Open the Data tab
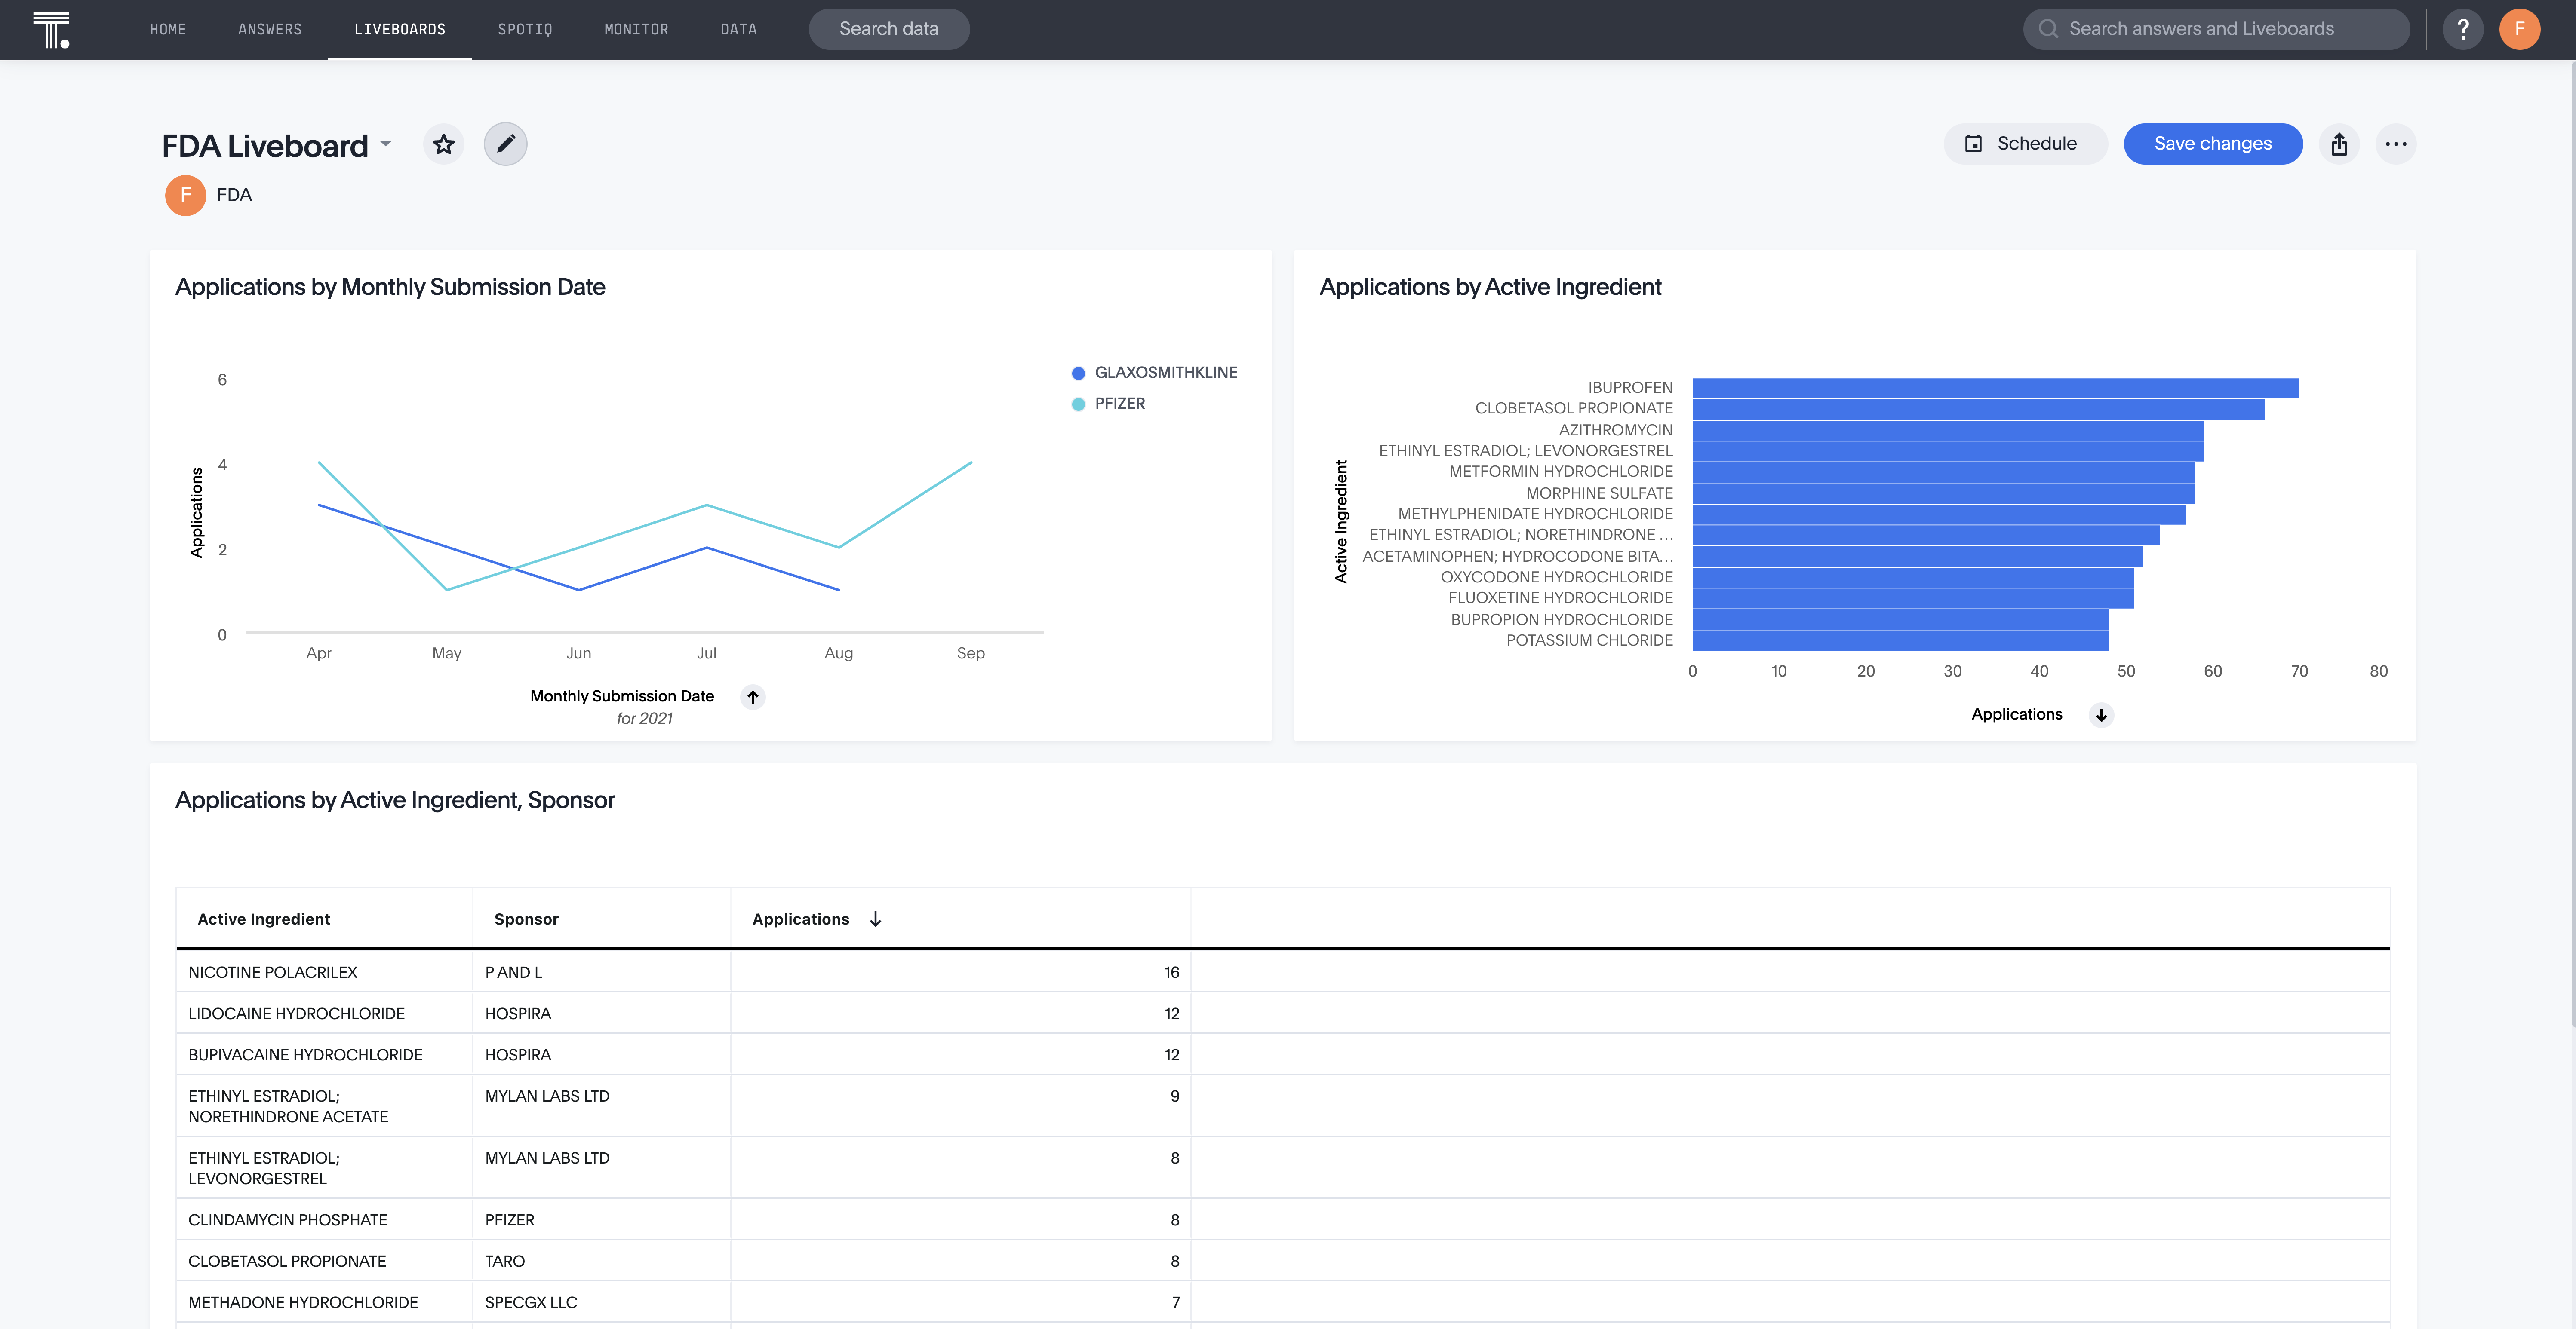2576x1329 pixels. [x=739, y=30]
